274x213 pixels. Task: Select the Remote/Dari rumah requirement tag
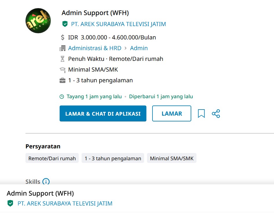click(x=52, y=158)
